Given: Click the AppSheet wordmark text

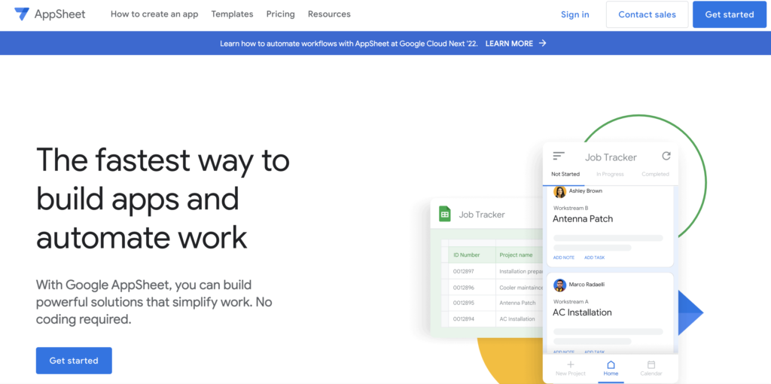Looking at the screenshot, I should (x=60, y=14).
